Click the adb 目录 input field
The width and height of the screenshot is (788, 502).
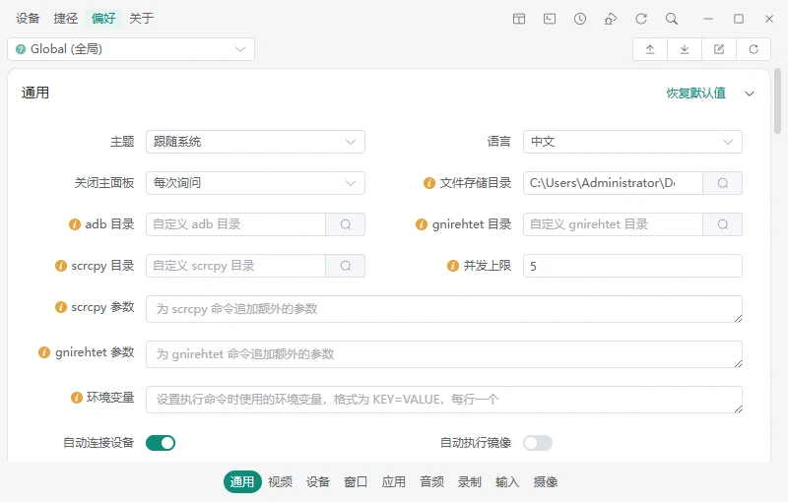[x=236, y=224]
